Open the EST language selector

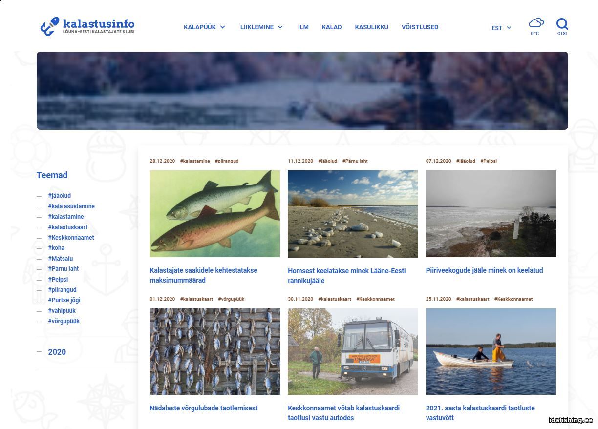point(501,28)
